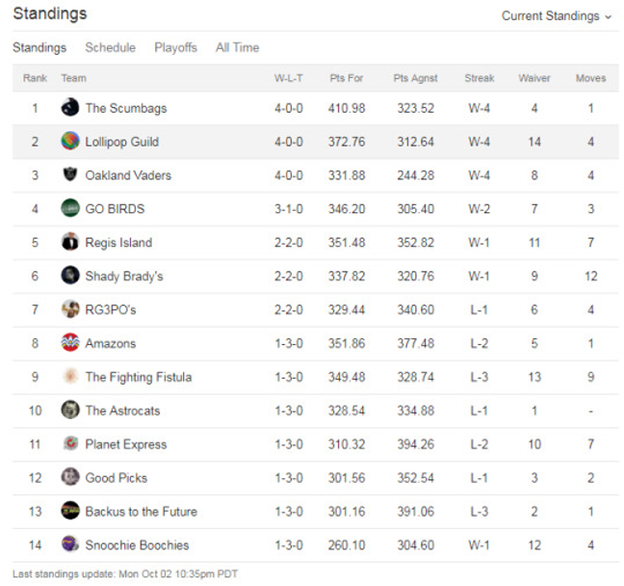624x586 pixels.
Task: Sort by the Pts For column header
Action: (345, 78)
